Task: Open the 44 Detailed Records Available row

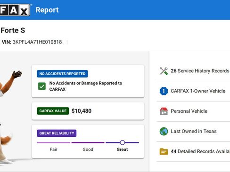Action: 193,151
